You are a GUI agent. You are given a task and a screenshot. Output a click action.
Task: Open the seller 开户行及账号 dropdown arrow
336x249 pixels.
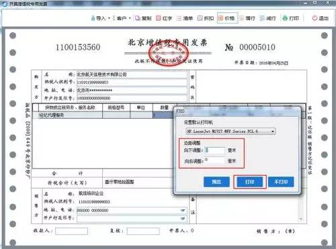pyautogui.click(x=183, y=219)
